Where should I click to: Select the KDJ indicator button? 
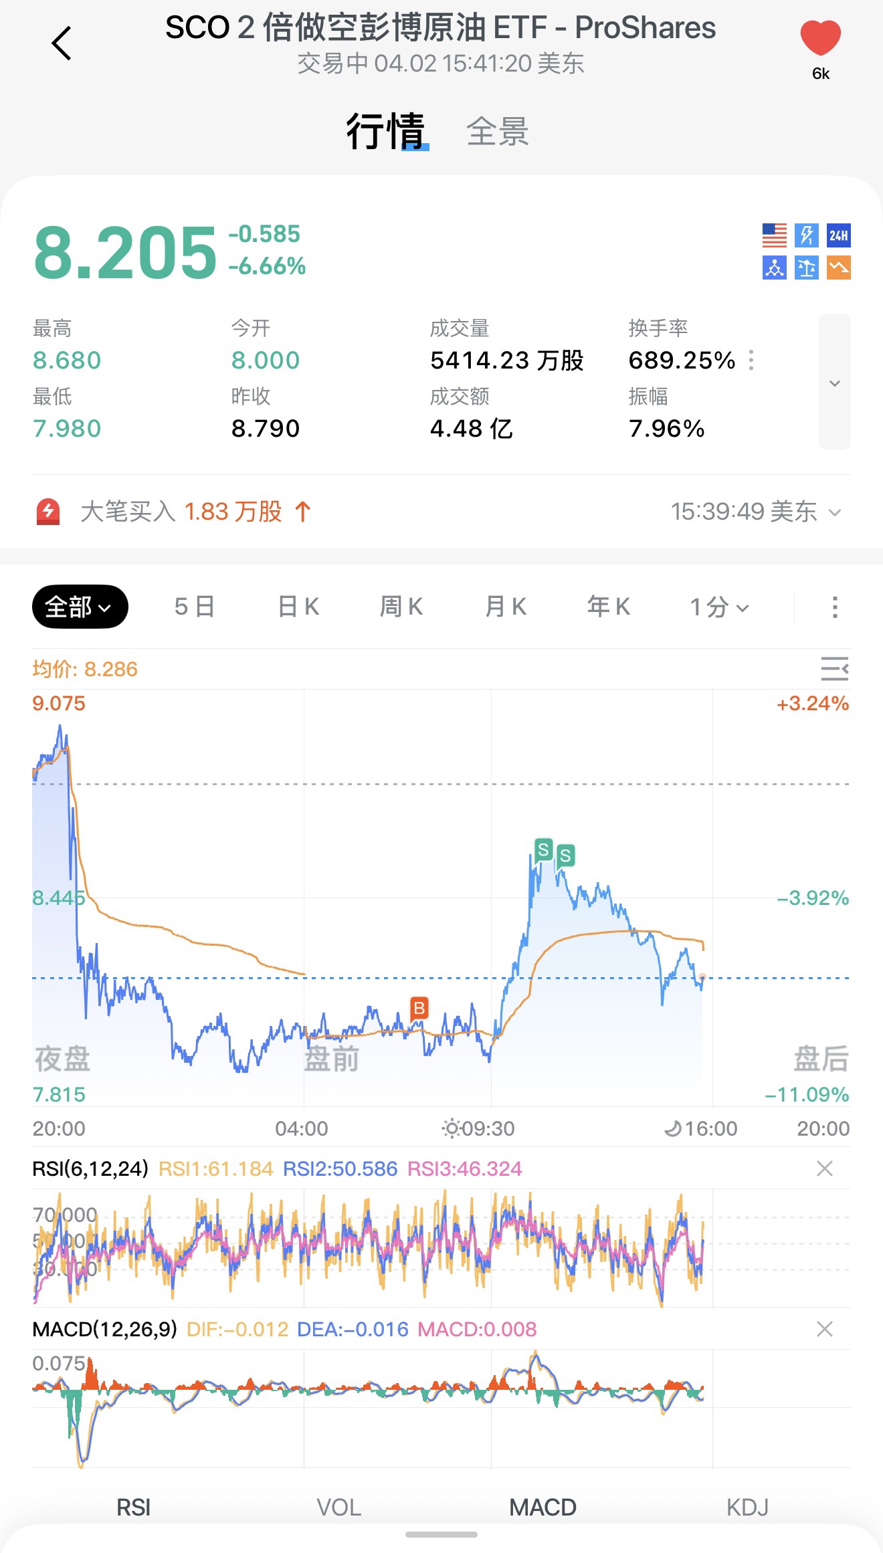pos(747,1508)
